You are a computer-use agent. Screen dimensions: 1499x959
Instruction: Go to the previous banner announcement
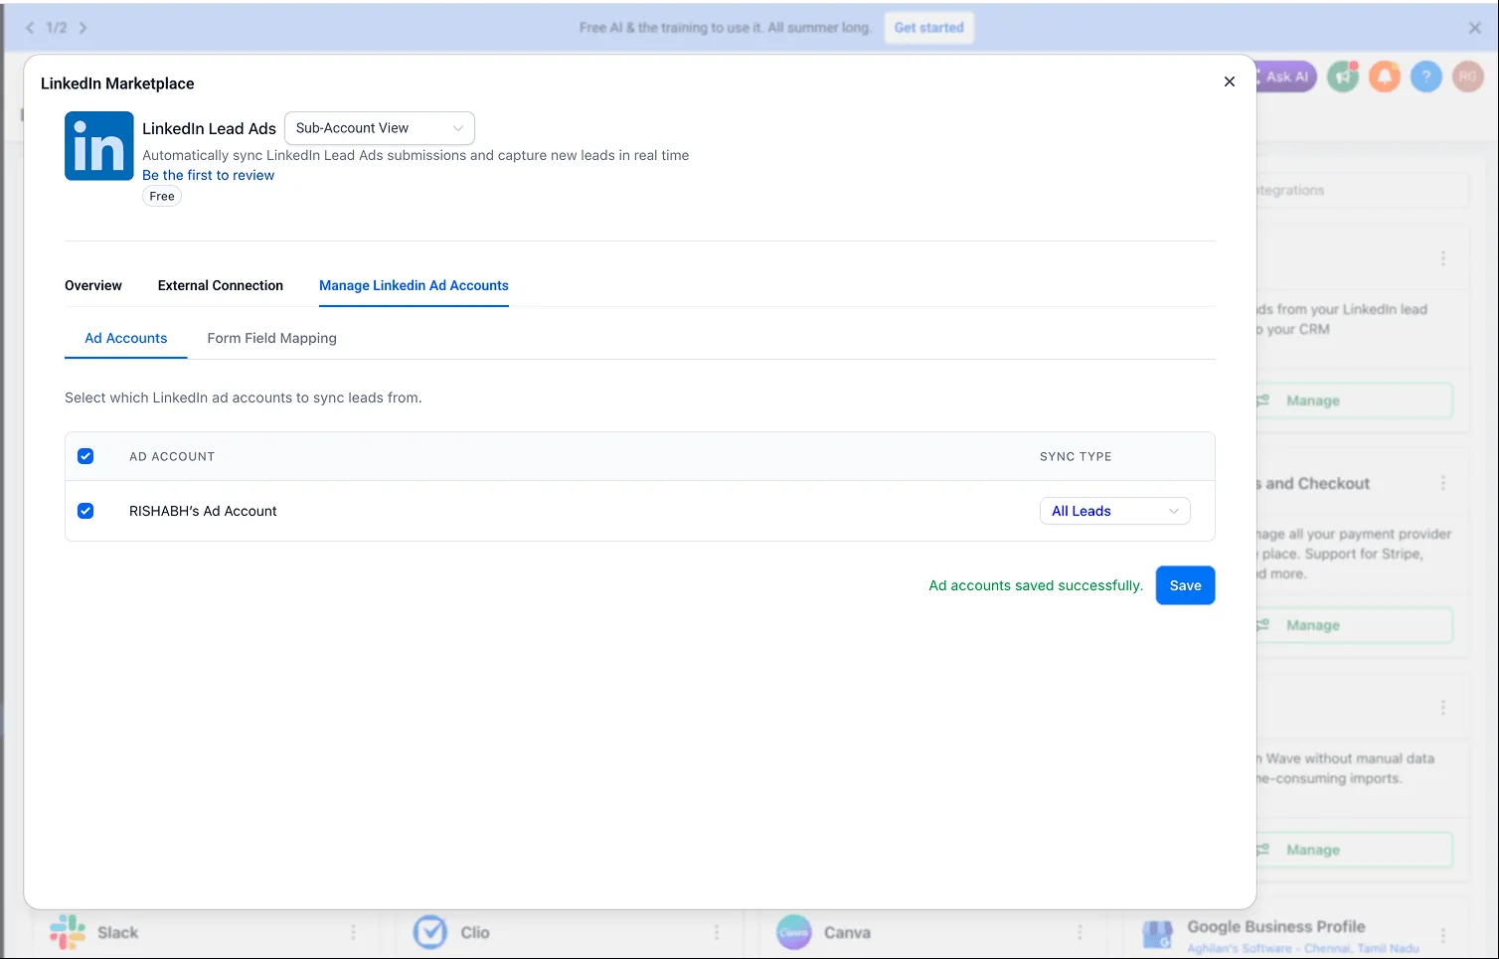pos(30,28)
